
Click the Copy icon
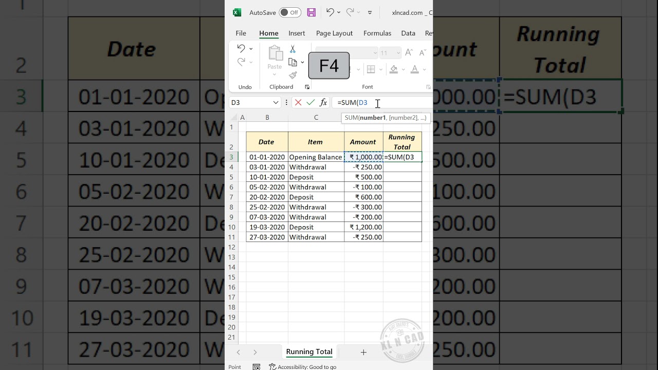click(293, 62)
